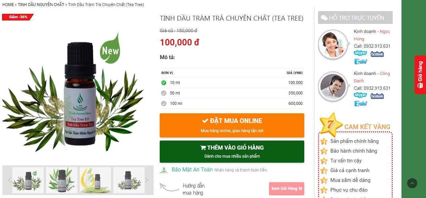
Task: Open Facebook icon for Công Danh
Action: click(x=377, y=96)
